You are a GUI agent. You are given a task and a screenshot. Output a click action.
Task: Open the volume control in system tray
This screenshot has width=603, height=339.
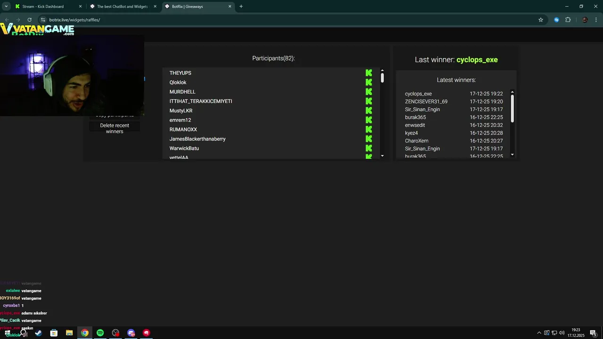point(562,333)
